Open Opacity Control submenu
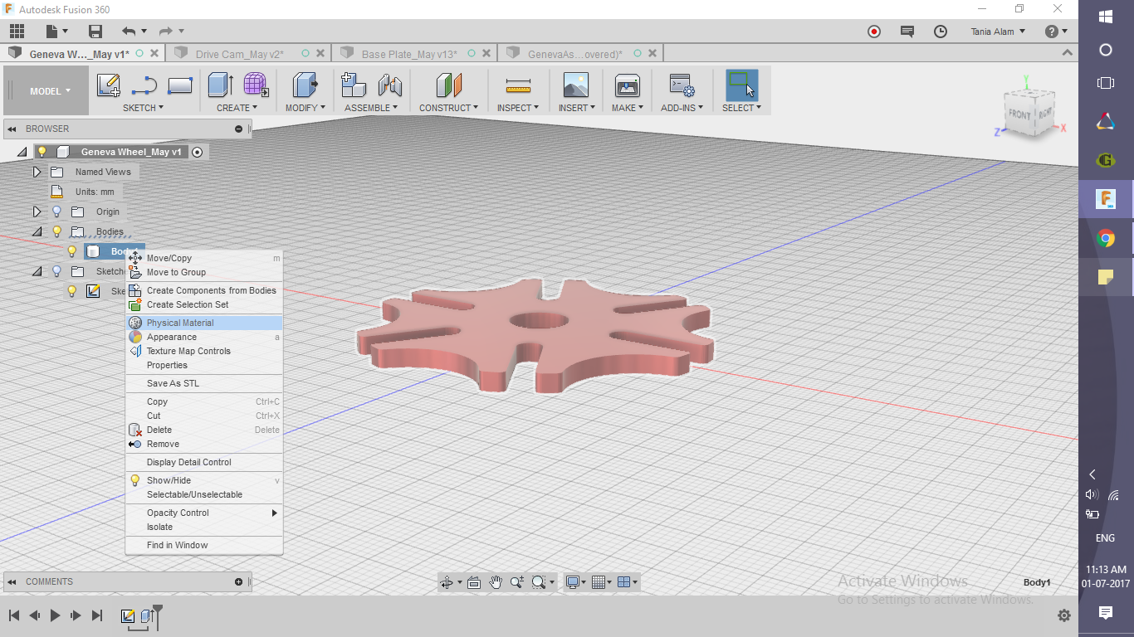 pyautogui.click(x=204, y=513)
